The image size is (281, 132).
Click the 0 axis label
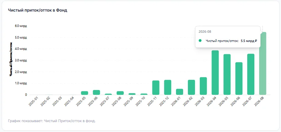pos(26,95)
